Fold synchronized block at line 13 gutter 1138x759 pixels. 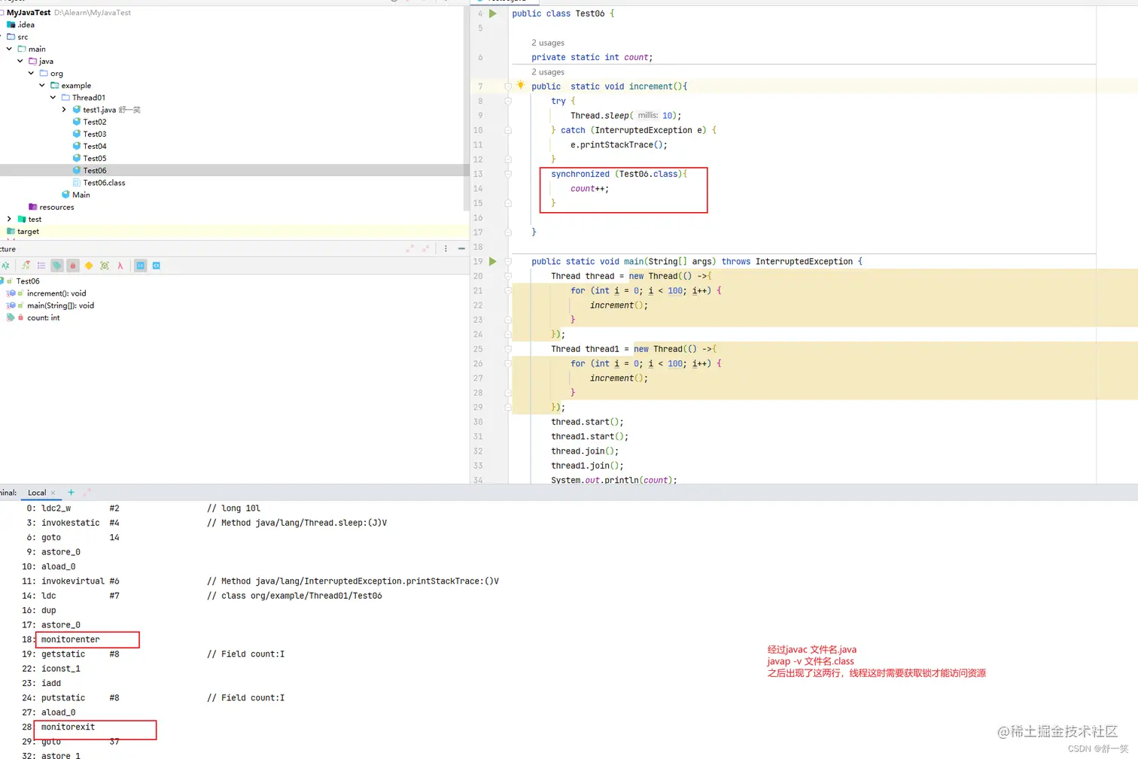point(508,174)
